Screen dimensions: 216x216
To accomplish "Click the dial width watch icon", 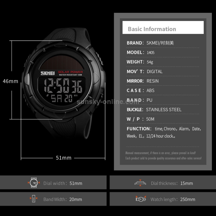I will (x=34, y=183).
